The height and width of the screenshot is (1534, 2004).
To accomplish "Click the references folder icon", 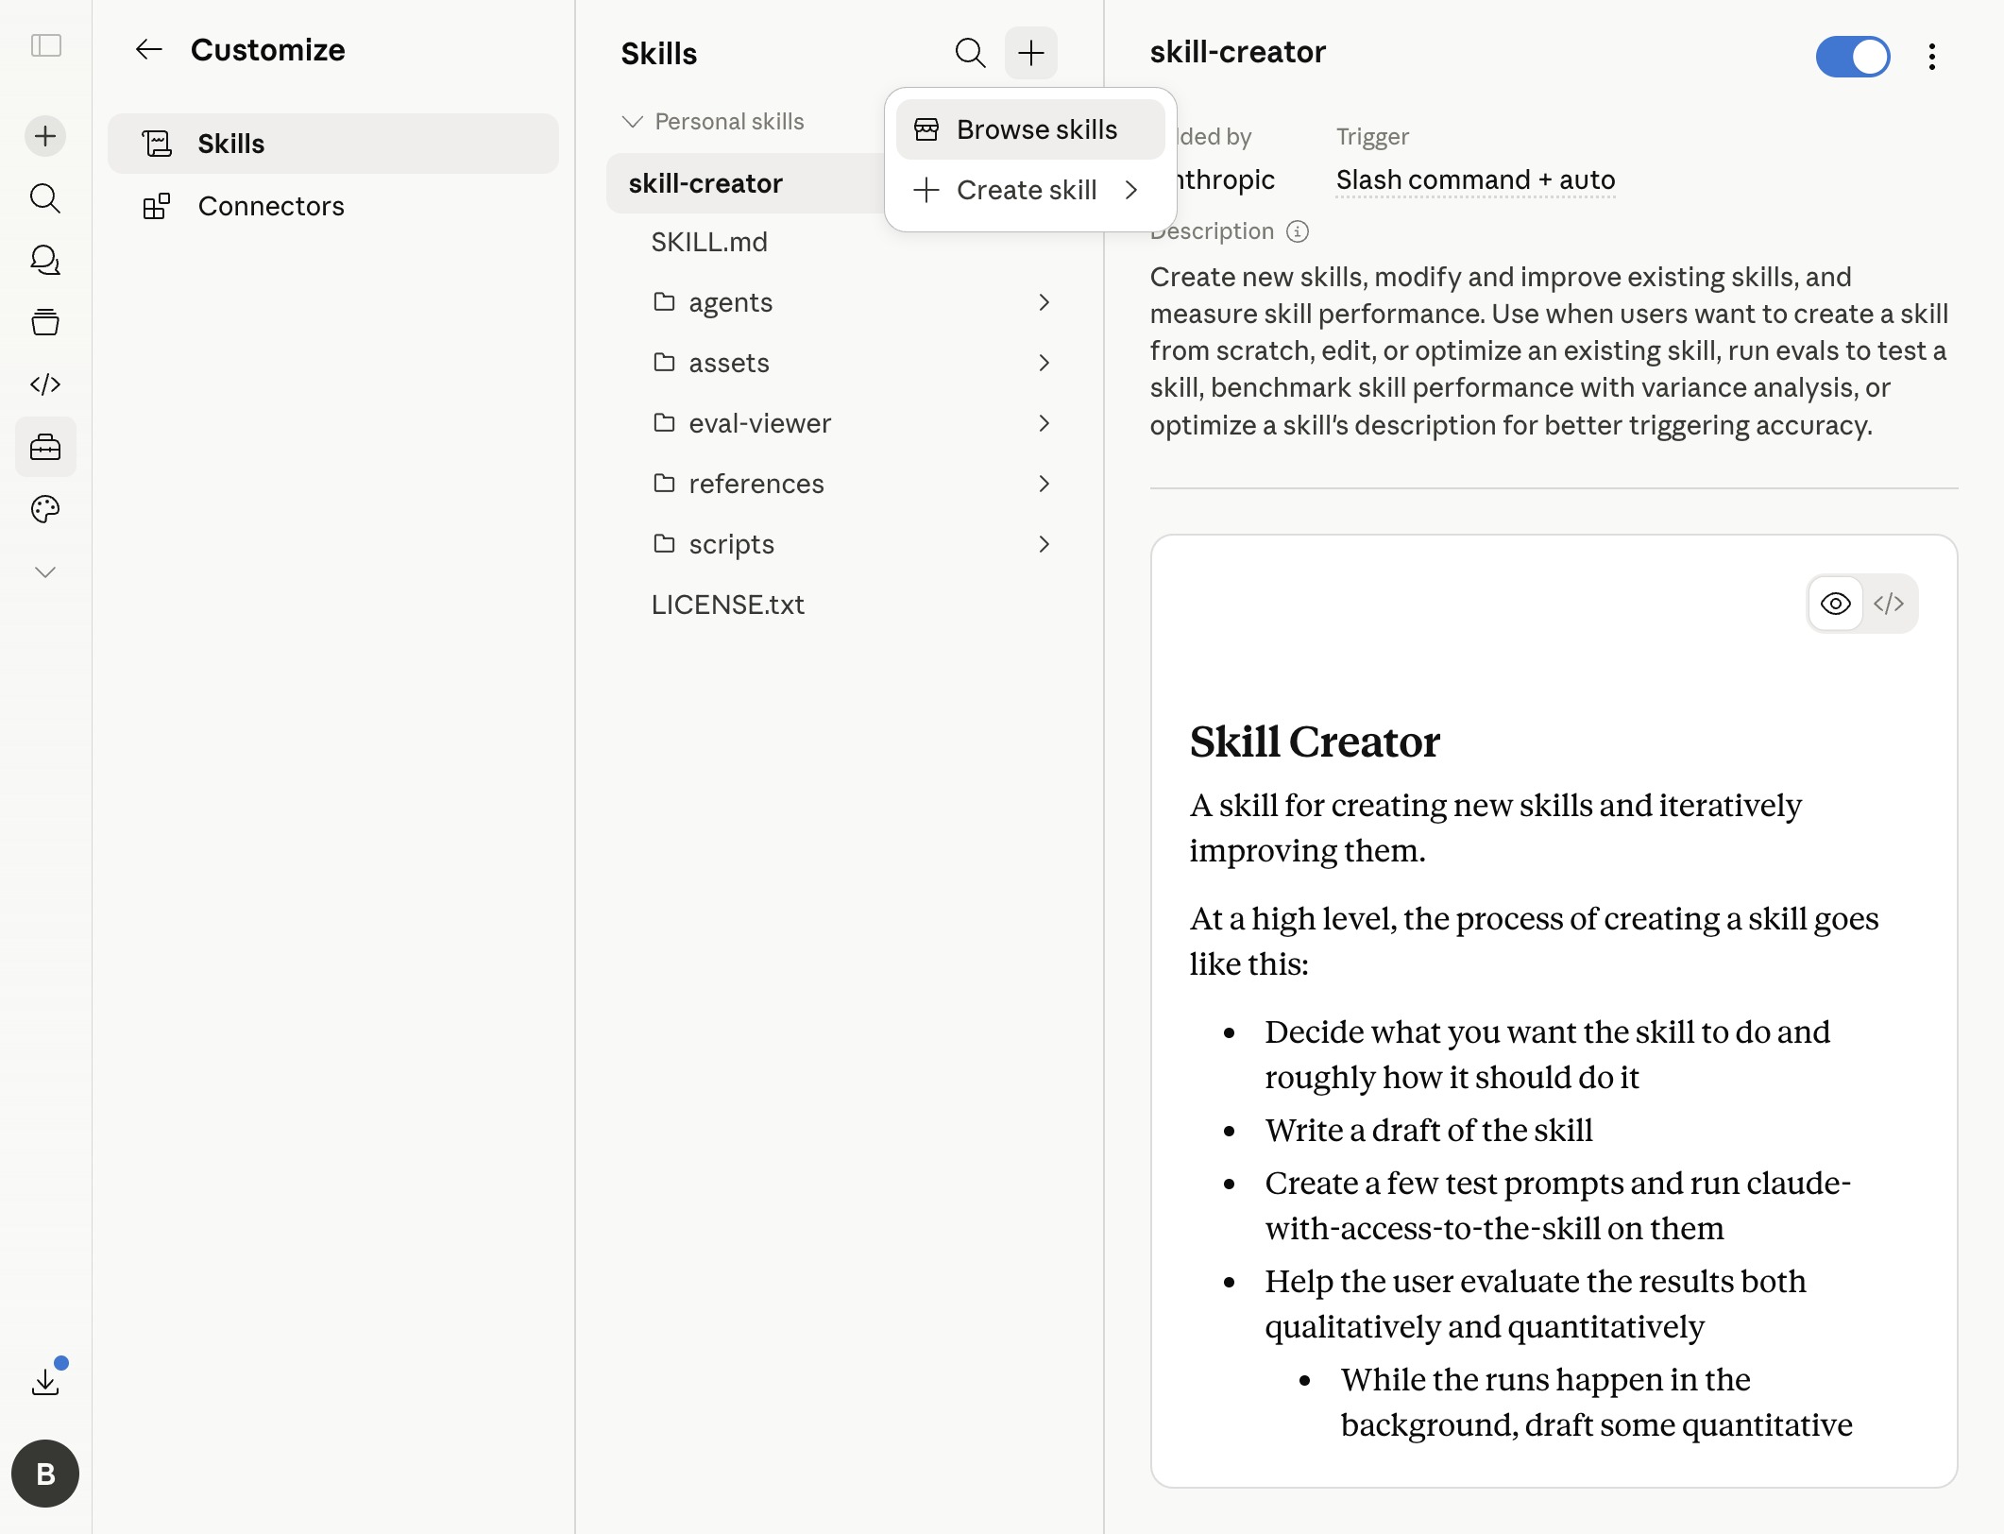I will click(x=665, y=484).
